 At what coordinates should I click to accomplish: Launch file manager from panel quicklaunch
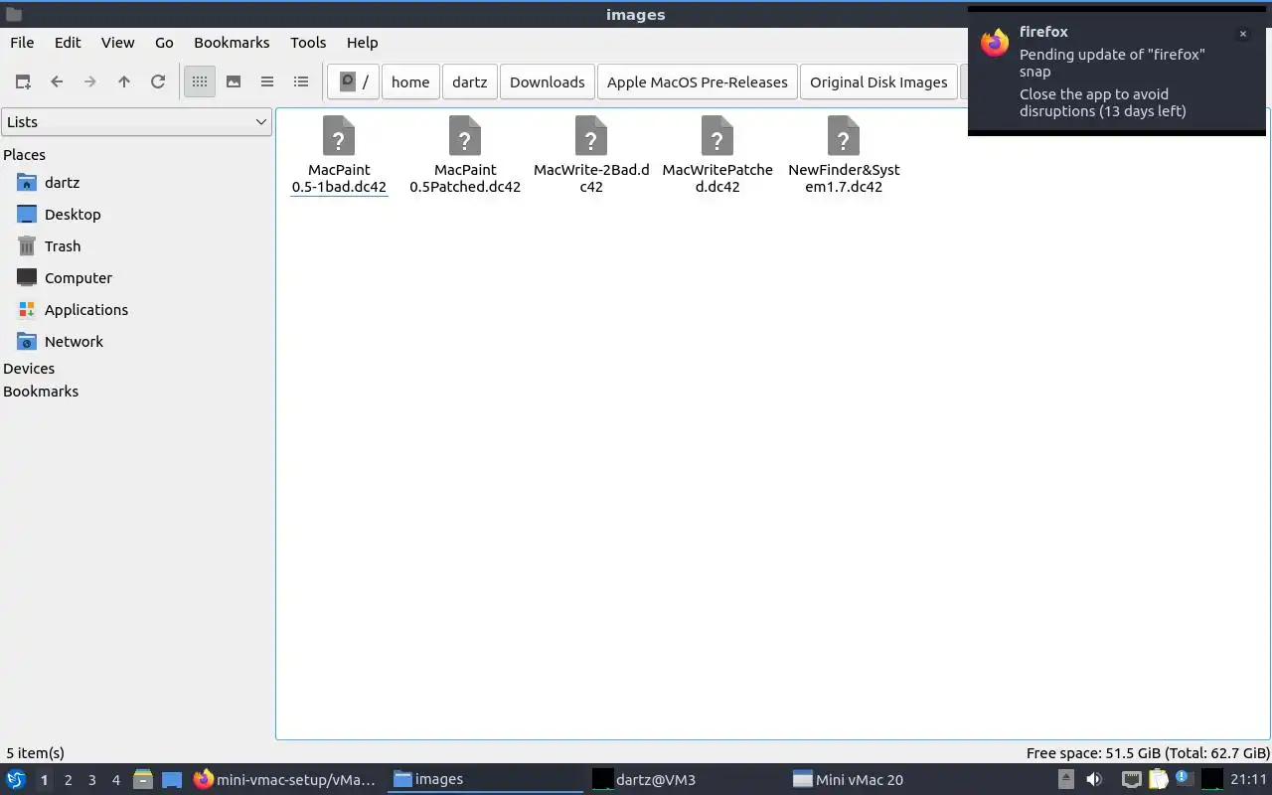click(x=143, y=780)
